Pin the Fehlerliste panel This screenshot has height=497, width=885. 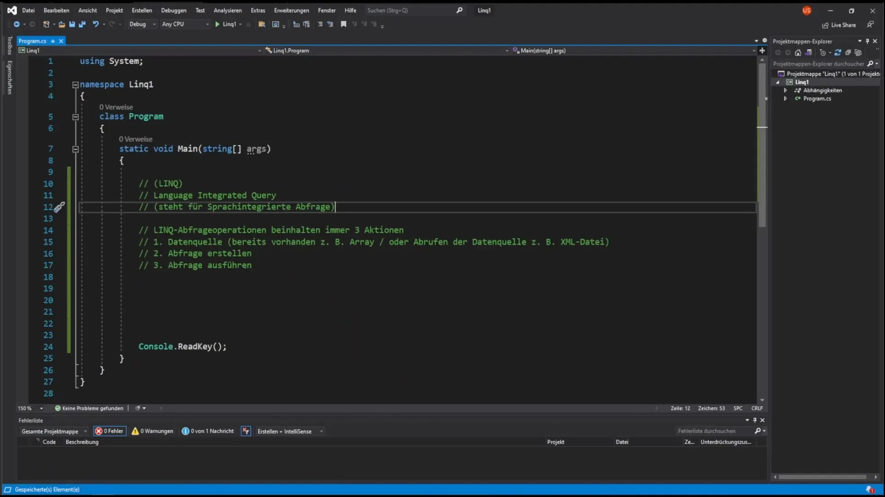tap(755, 420)
